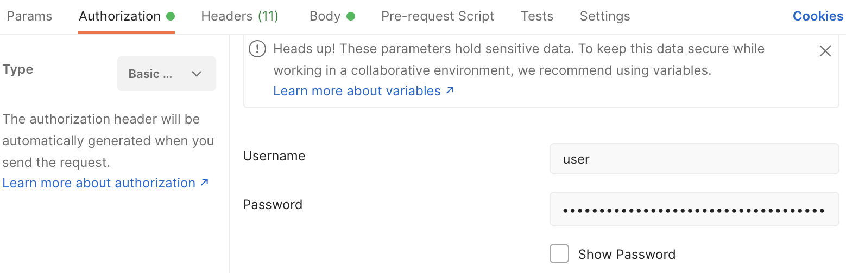
Task: Dismiss the sensitive data heads-up banner
Action: point(825,51)
